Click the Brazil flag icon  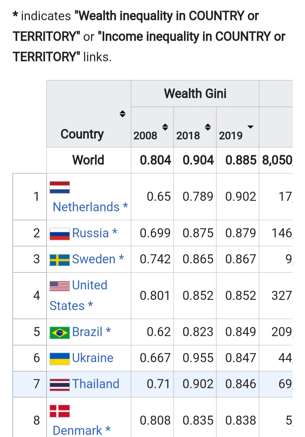(60, 333)
